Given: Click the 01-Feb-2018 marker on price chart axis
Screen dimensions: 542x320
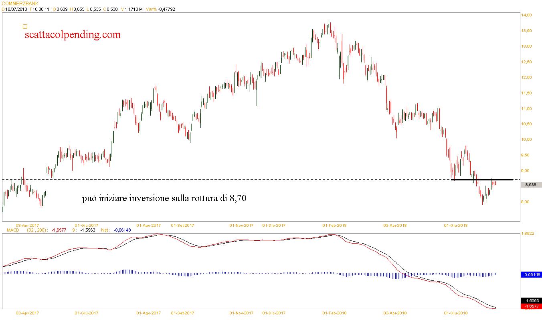Looking at the screenshot, I should (335, 225).
